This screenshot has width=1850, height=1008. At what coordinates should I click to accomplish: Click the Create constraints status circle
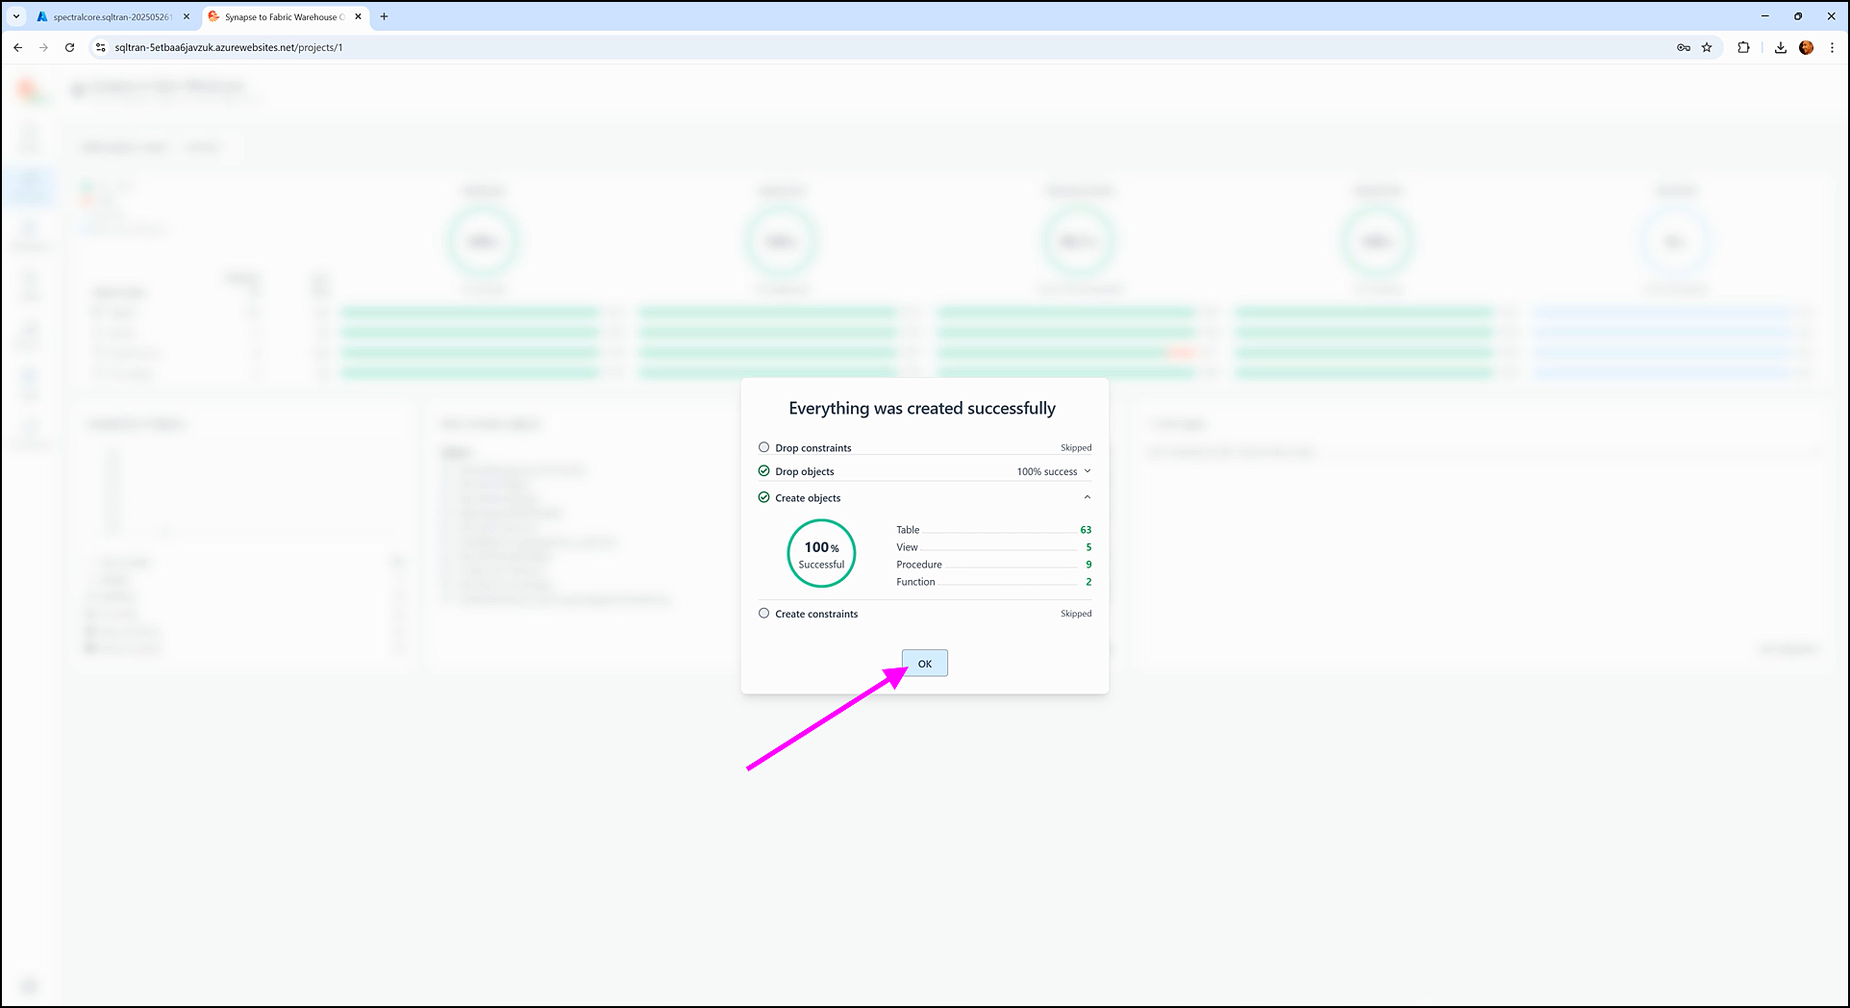point(763,614)
